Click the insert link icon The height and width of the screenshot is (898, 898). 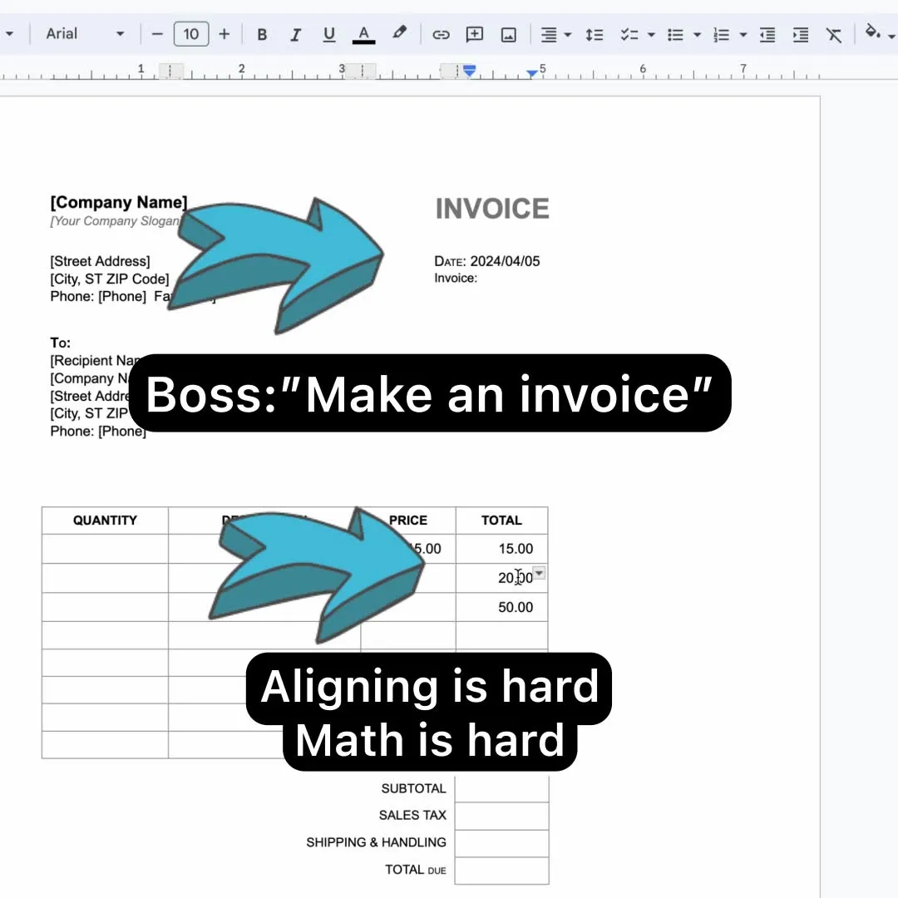pos(441,34)
